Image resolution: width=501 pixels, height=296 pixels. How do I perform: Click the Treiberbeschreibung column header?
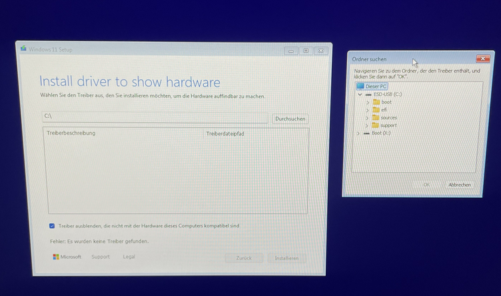pyautogui.click(x=71, y=133)
